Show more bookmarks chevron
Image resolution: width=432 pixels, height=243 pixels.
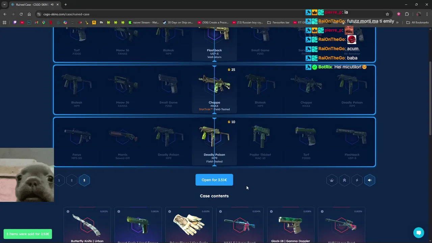click(x=397, y=23)
